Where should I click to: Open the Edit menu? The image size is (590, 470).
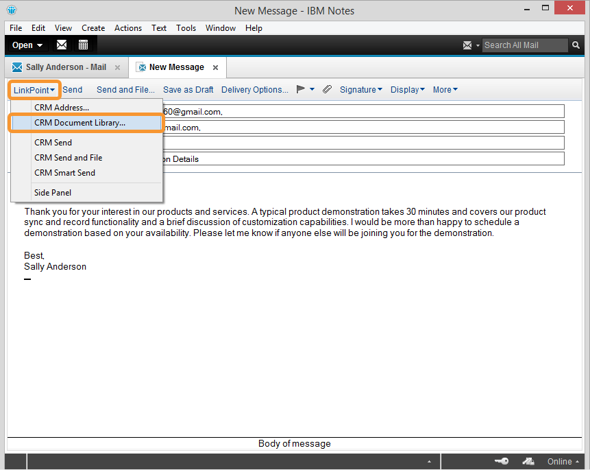pyautogui.click(x=38, y=28)
